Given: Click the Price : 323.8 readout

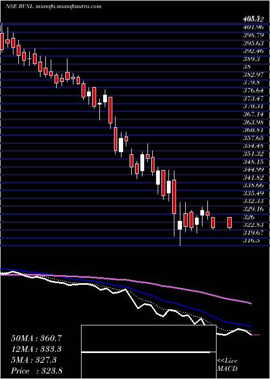Looking at the screenshot, I should (36, 370).
